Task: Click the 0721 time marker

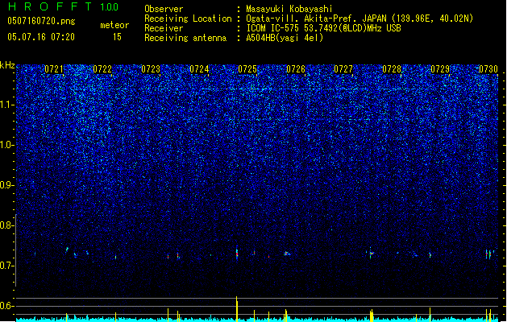Action: click(54, 69)
